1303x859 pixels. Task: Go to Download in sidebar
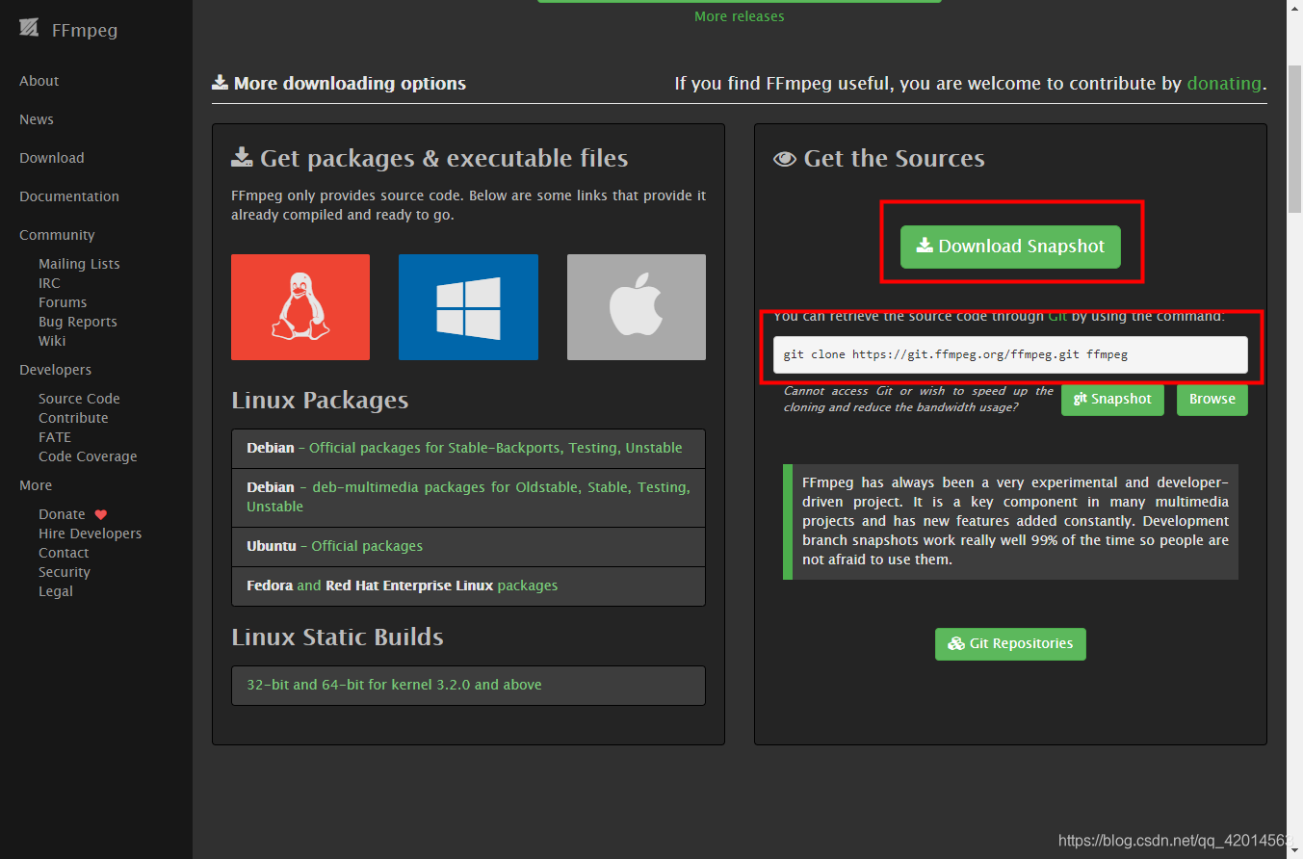pyautogui.click(x=52, y=158)
